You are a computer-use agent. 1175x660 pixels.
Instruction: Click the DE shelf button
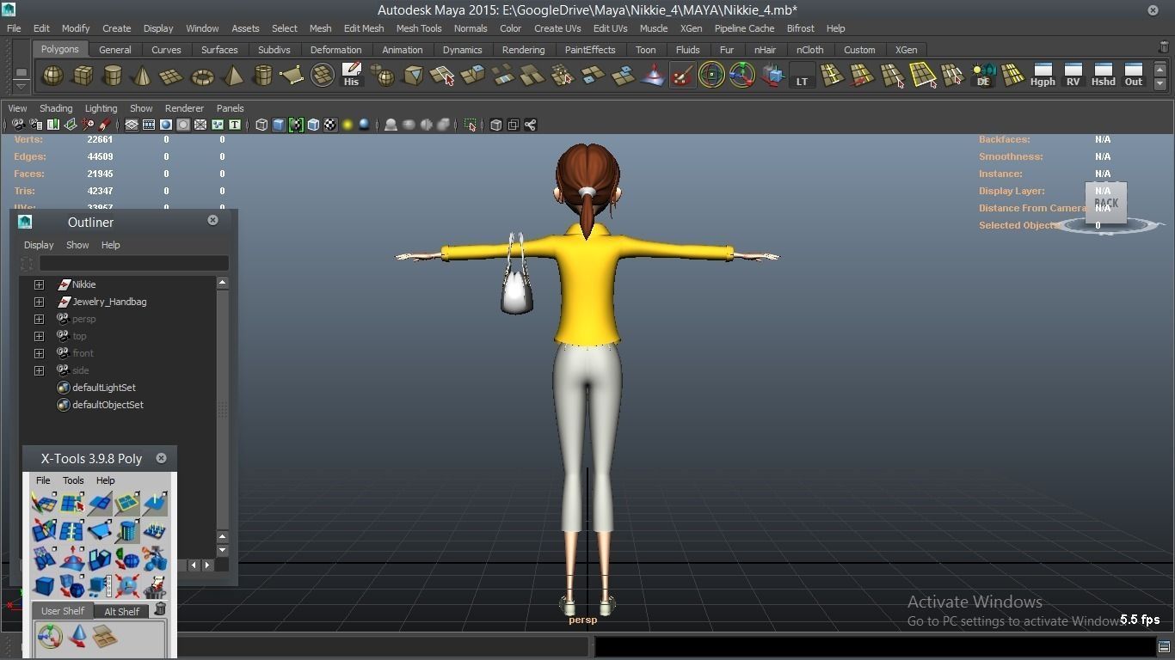[982, 76]
